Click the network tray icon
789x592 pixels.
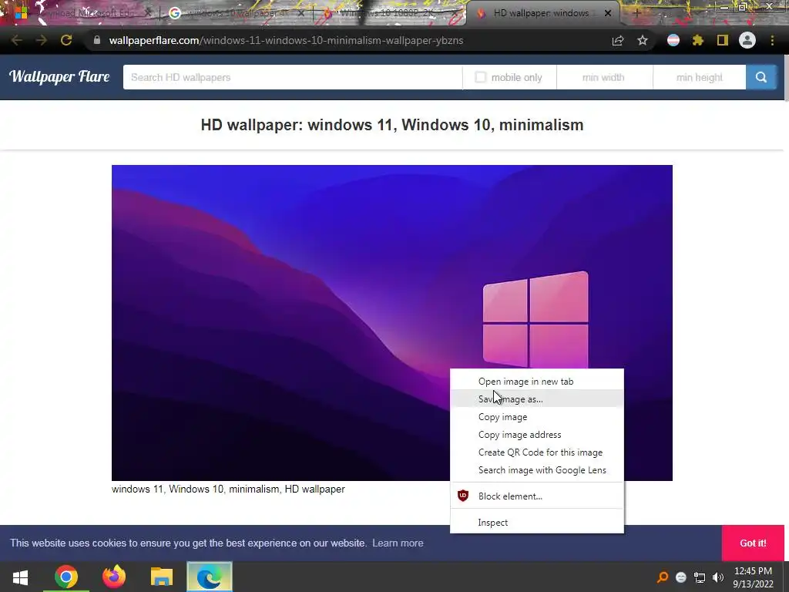pos(700,577)
